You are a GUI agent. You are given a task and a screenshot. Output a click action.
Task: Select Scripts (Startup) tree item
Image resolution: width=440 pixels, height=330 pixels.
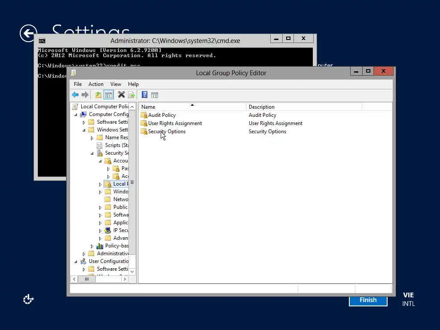pyautogui.click(x=113, y=145)
